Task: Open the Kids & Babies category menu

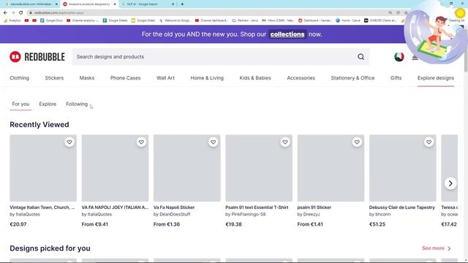Action: click(255, 78)
